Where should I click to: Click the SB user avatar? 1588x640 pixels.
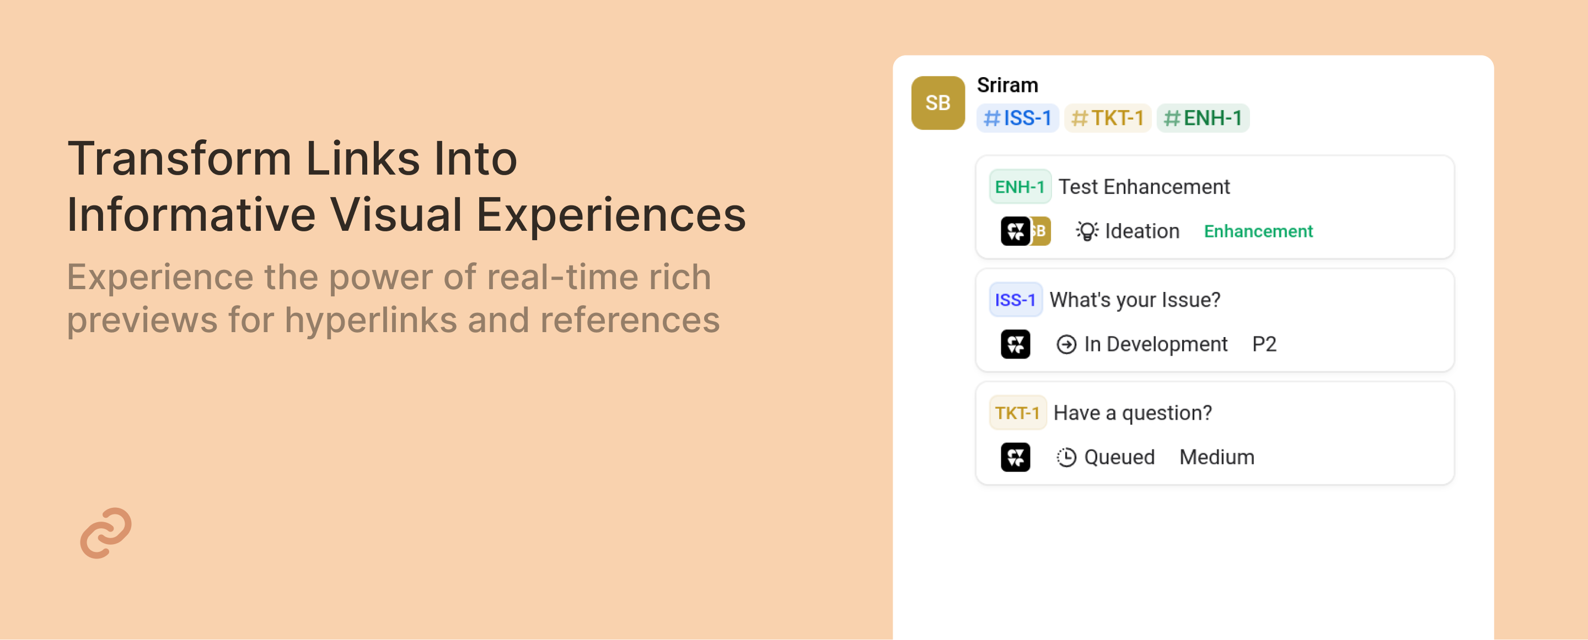tap(937, 103)
